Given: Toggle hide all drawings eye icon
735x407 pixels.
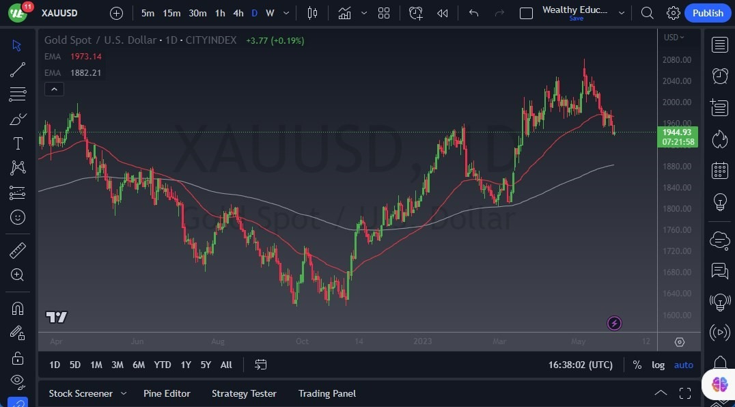Looking at the screenshot, I should click(x=17, y=381).
